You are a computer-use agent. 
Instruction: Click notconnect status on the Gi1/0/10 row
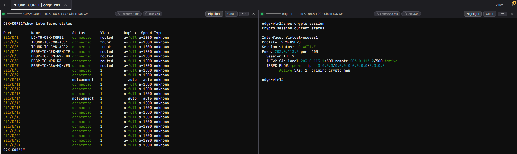point(83,80)
